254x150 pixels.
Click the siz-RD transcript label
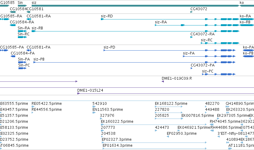(107, 16)
